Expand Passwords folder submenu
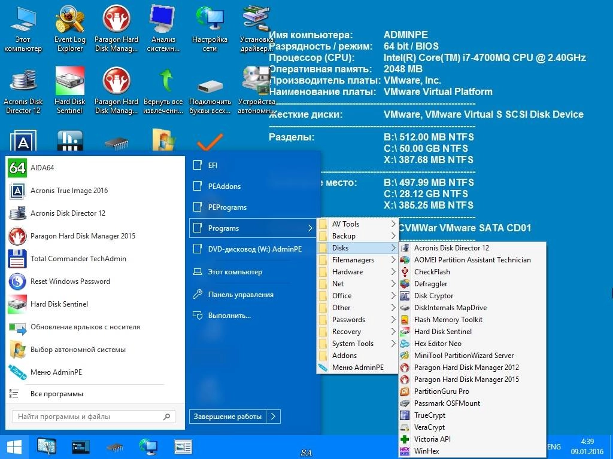Image resolution: width=613 pixels, height=459 pixels. 357,320
